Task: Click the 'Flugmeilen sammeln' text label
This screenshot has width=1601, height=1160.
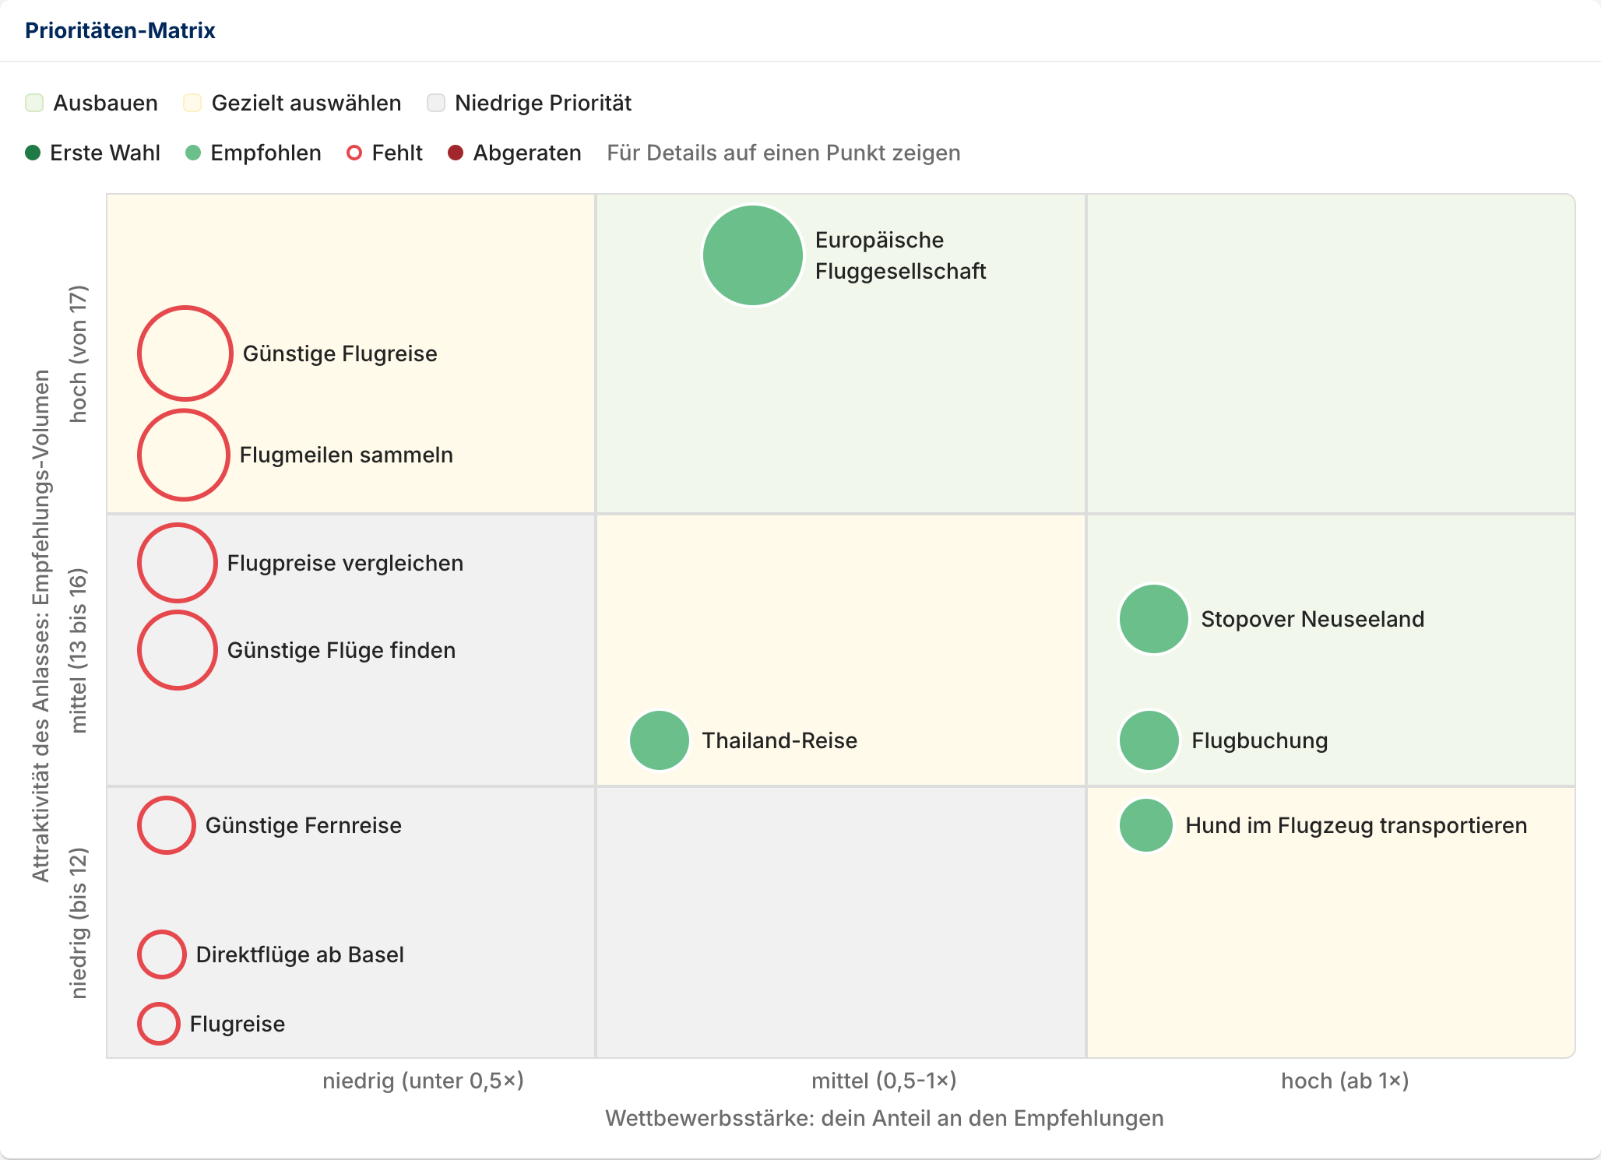Action: [x=347, y=455]
